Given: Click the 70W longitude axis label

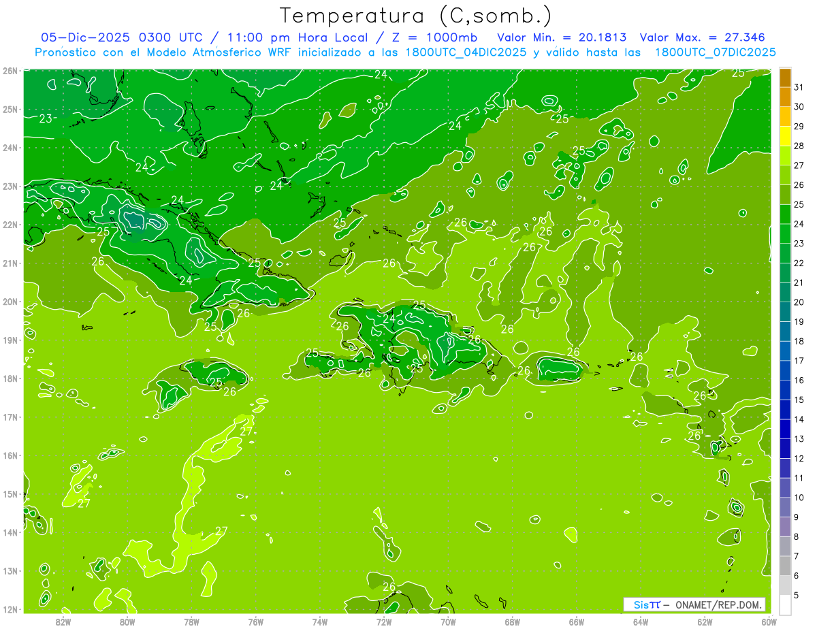Looking at the screenshot, I should tap(448, 621).
